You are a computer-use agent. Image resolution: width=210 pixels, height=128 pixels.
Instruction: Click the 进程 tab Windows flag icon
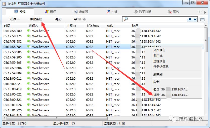[47, 12]
